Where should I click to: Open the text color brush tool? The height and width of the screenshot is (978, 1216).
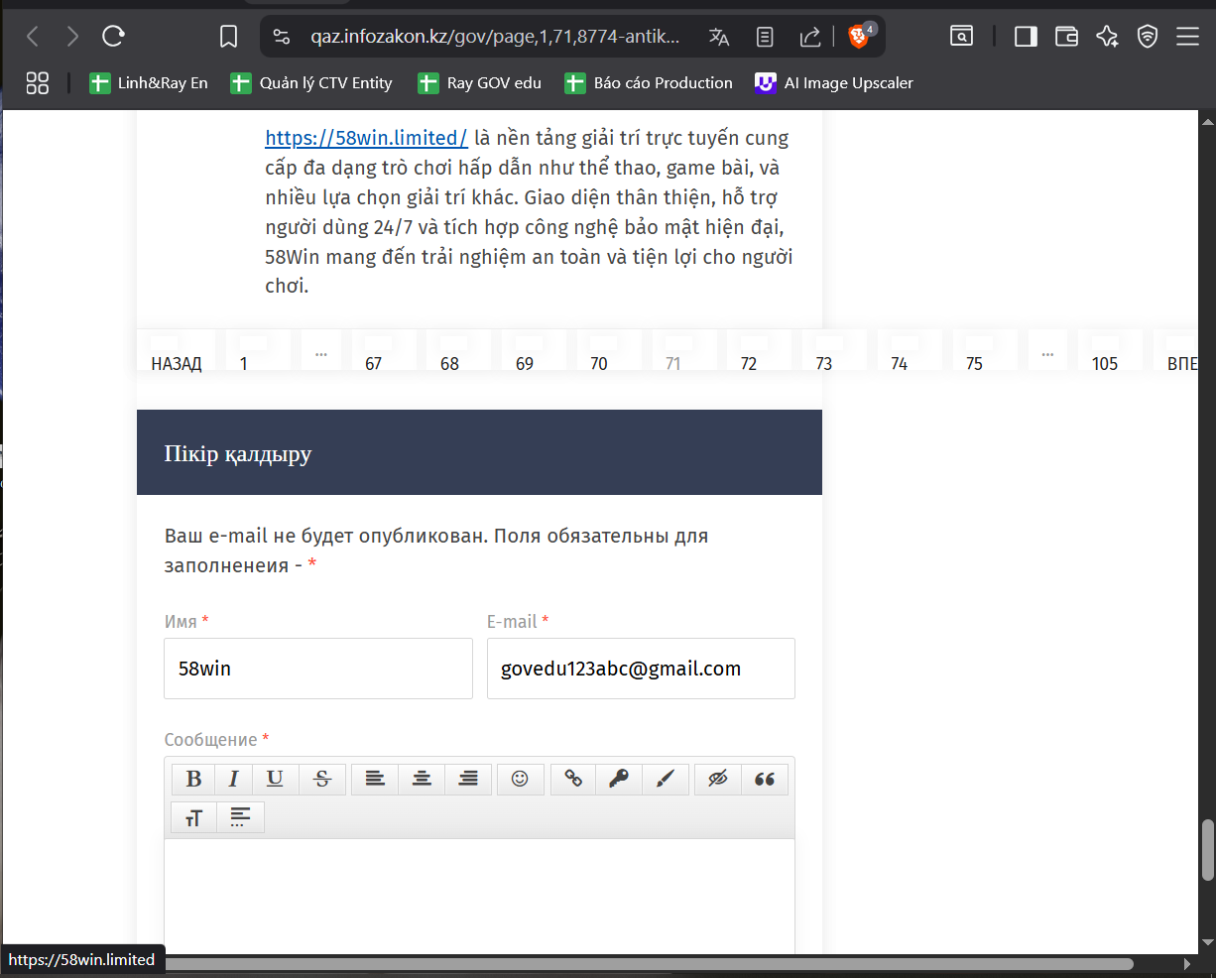click(666, 779)
